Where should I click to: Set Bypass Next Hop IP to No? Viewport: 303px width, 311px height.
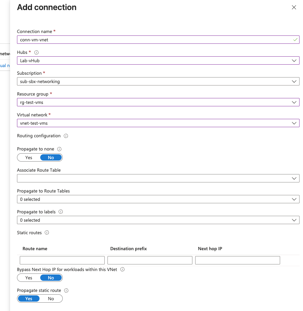pos(51,278)
